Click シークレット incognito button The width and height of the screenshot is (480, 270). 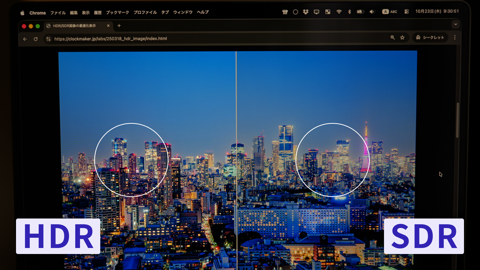[430, 37]
